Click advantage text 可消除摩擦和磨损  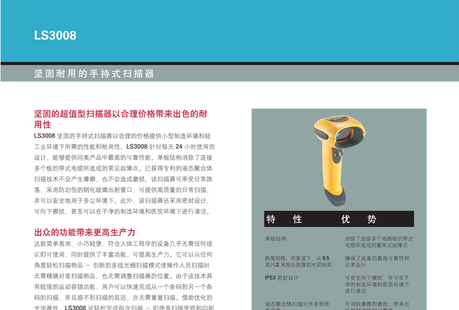(x=377, y=306)
